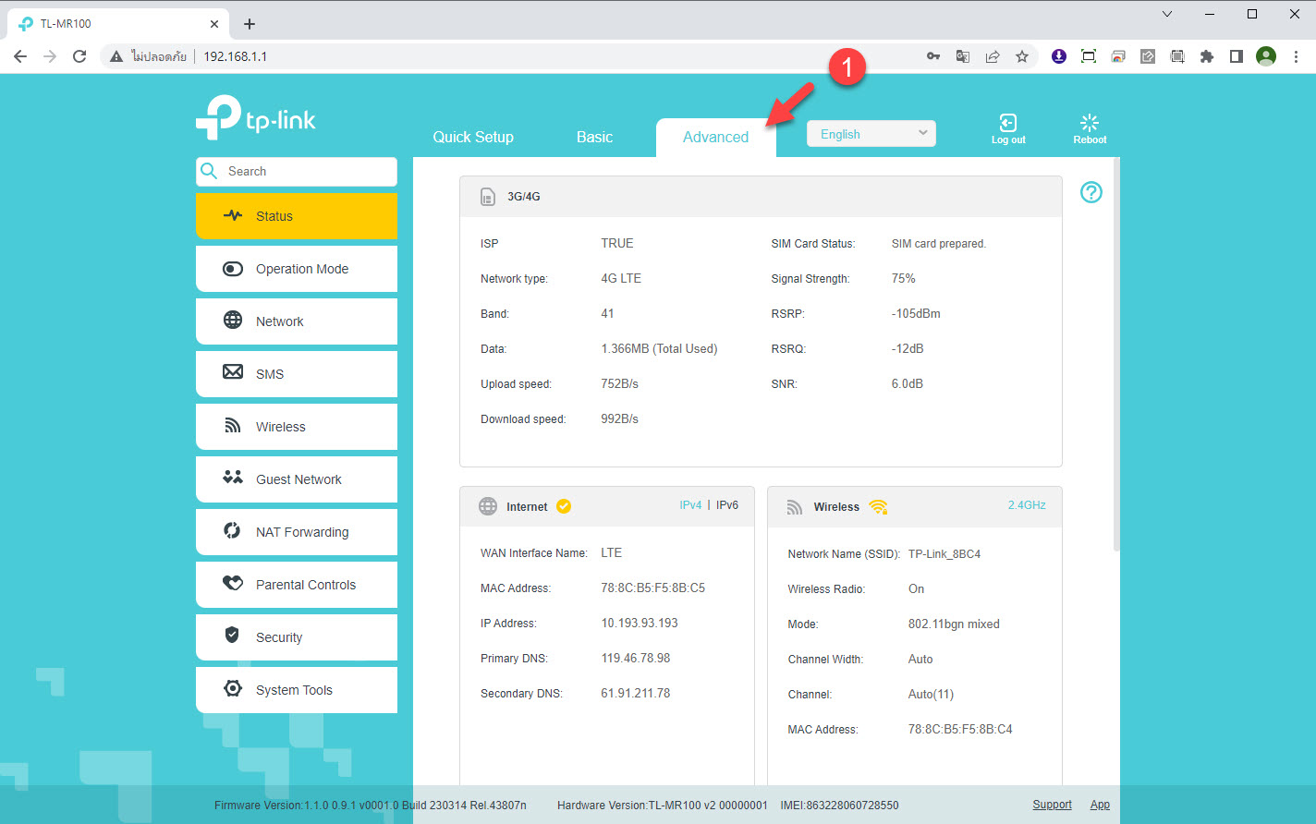
Task: Switch Internet panel to IPv4
Action: (x=690, y=505)
